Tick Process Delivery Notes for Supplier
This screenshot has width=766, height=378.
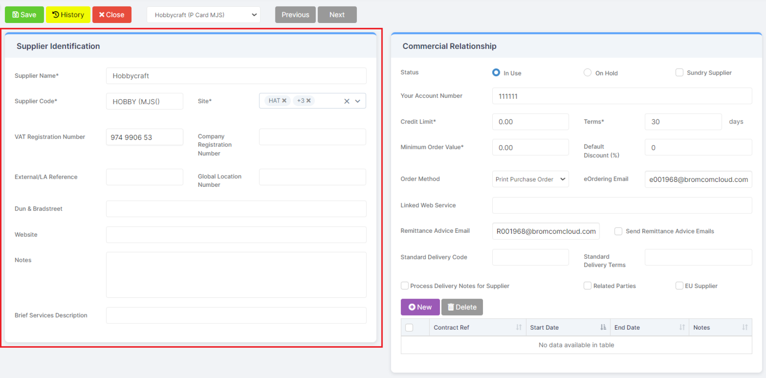405,286
